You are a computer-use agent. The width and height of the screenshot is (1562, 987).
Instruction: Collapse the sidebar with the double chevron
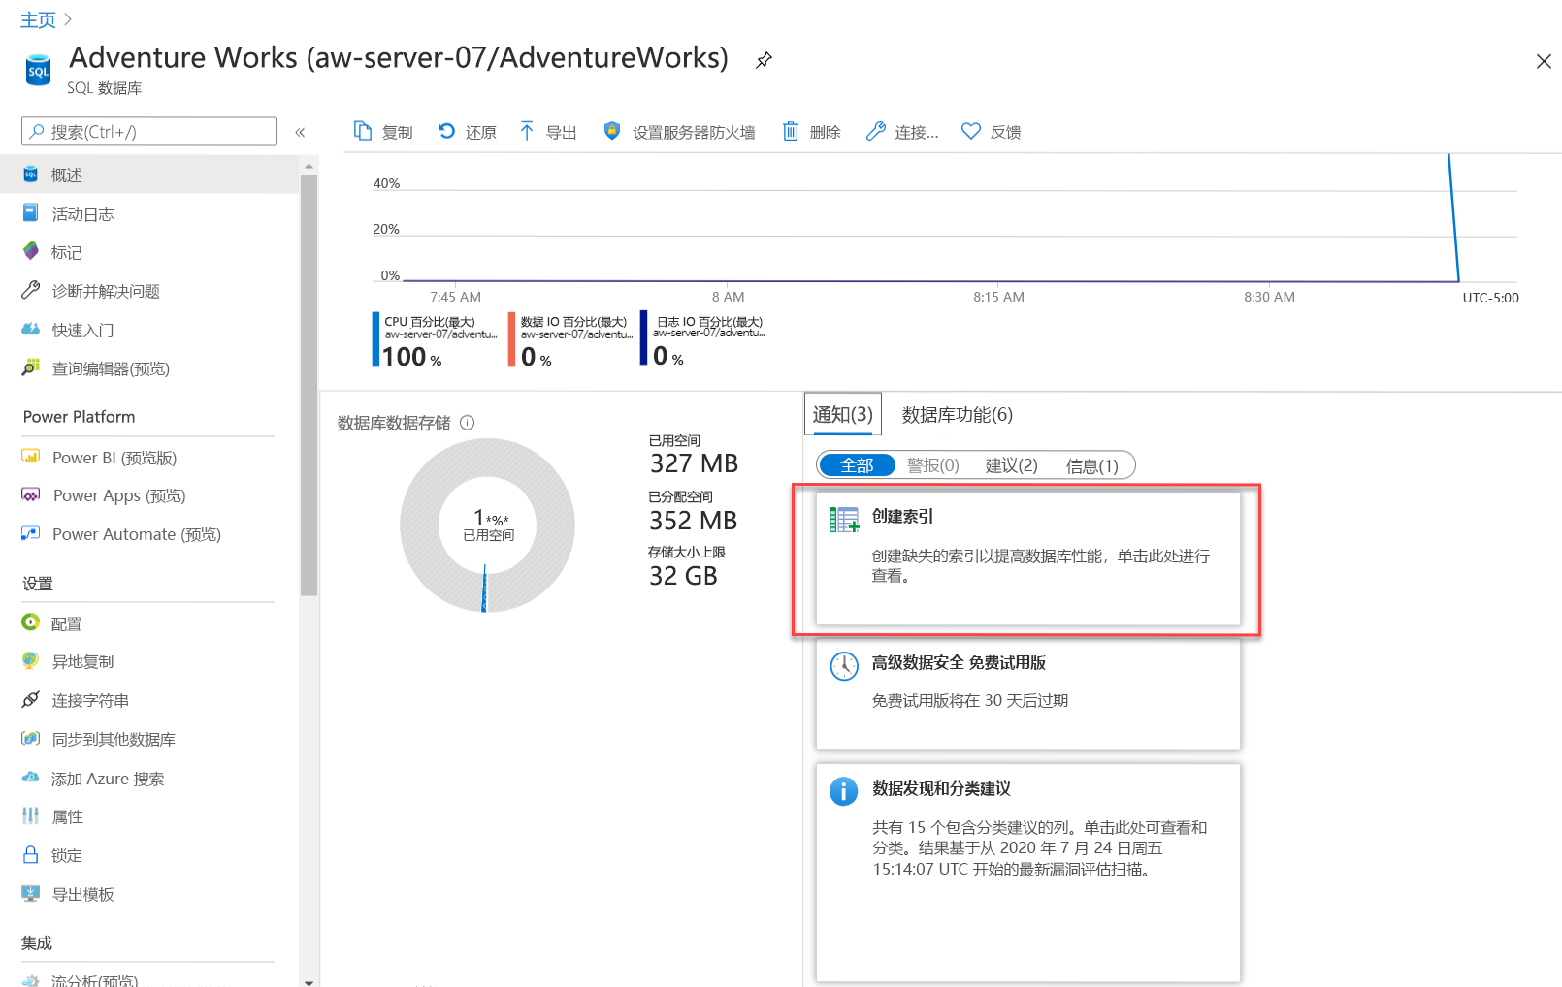click(300, 132)
